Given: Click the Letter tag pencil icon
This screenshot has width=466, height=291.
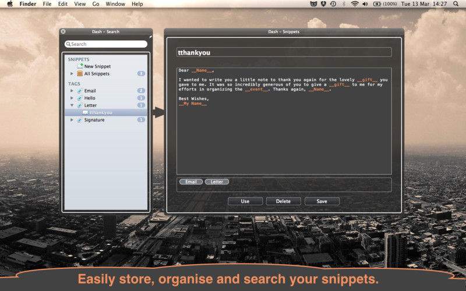Looking at the screenshot, I should coord(80,105).
